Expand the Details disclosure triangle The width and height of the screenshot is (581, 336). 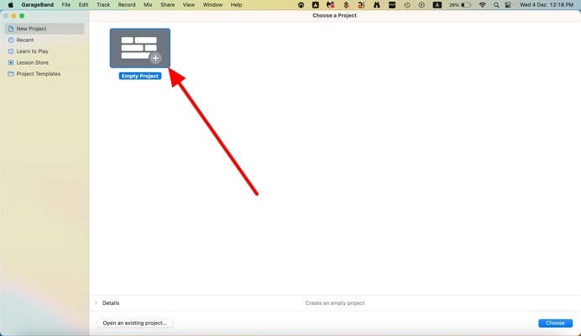click(x=96, y=303)
